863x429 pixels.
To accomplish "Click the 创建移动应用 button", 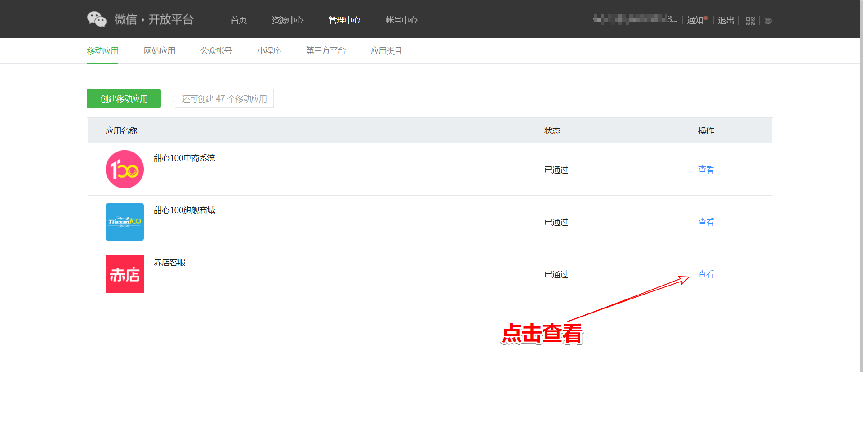I will 124,98.
